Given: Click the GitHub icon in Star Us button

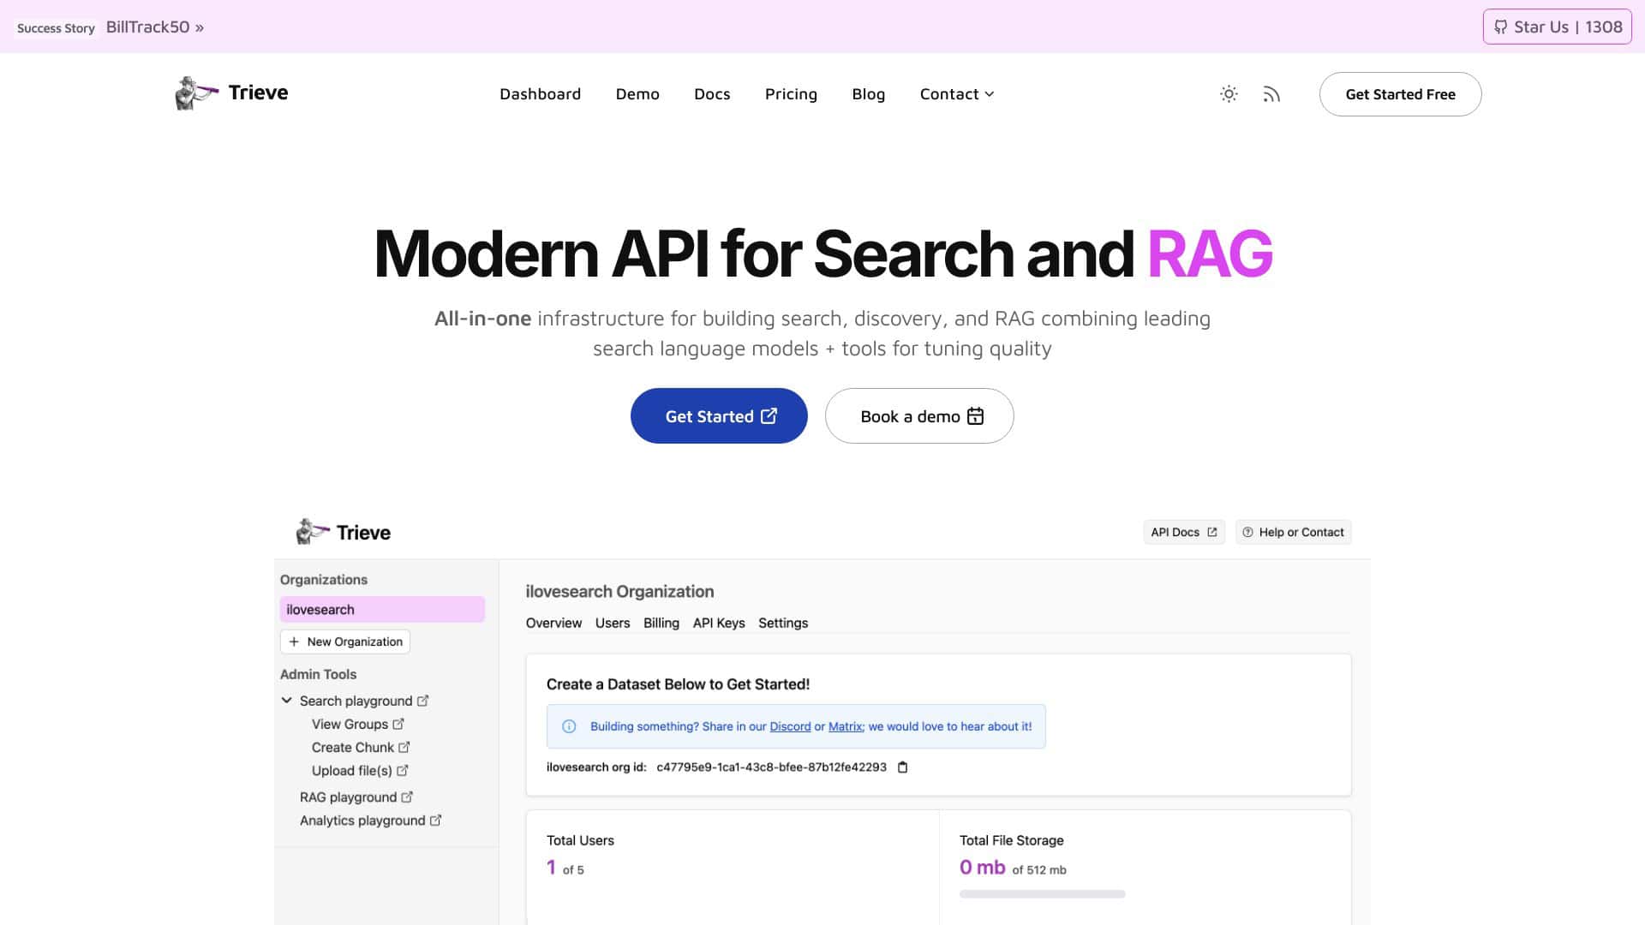Looking at the screenshot, I should coord(1500,27).
